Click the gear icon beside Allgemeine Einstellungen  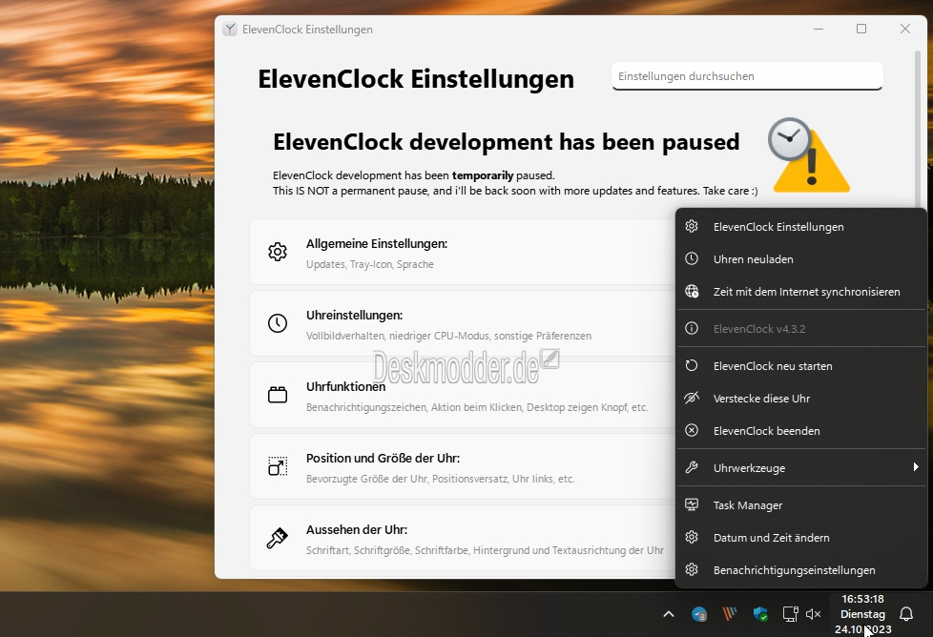pos(278,252)
